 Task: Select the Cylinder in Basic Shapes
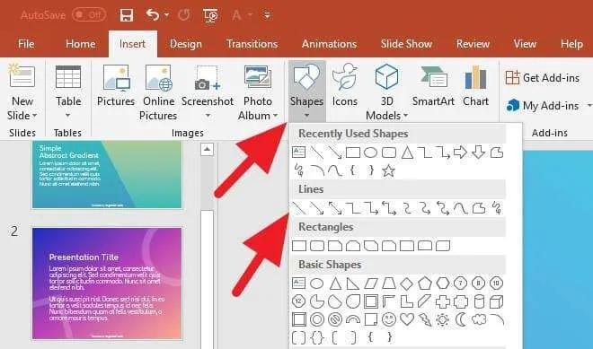click(479, 301)
